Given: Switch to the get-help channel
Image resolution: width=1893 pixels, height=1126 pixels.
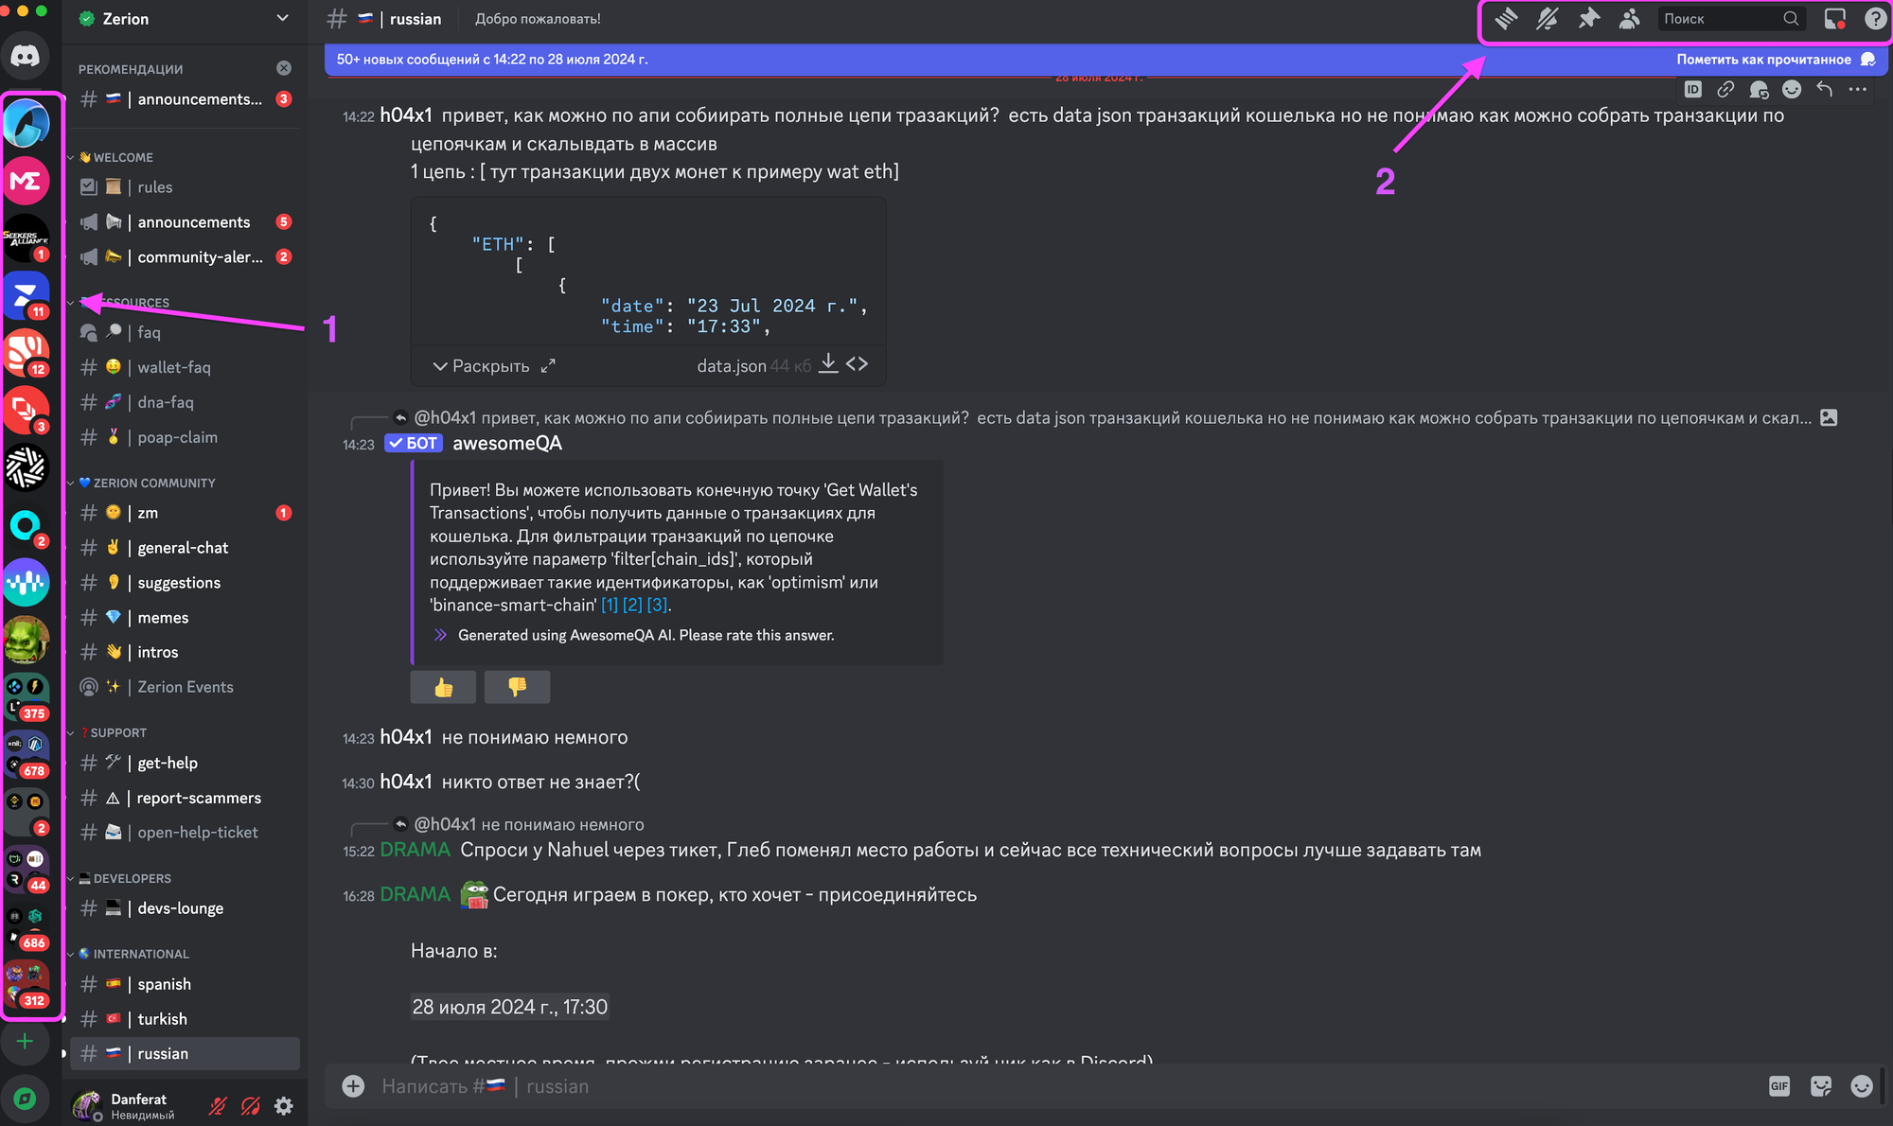Looking at the screenshot, I should point(168,763).
